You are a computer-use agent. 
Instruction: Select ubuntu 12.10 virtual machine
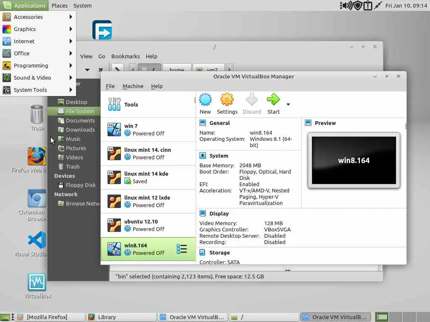[x=148, y=225]
